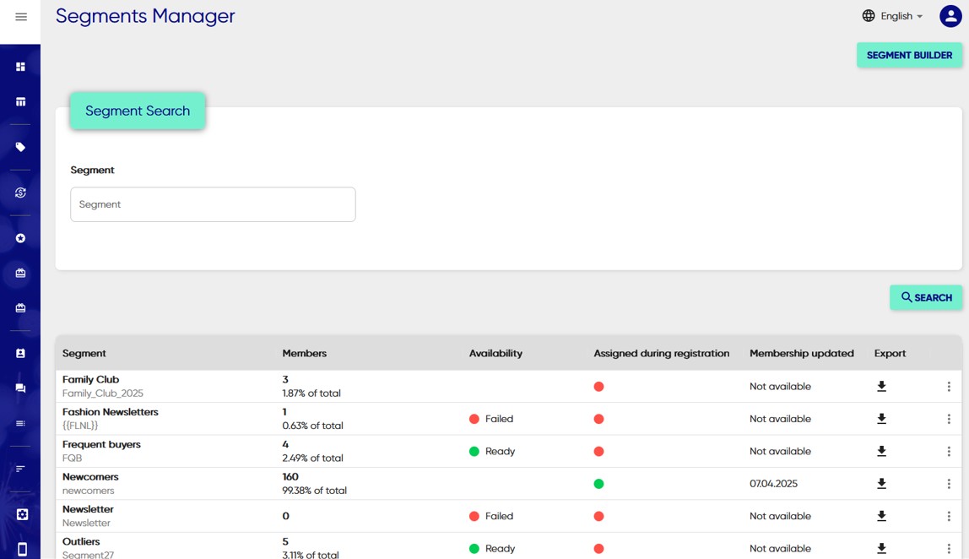The image size is (969, 559).
Task: Open the user profile avatar
Action: [950, 16]
